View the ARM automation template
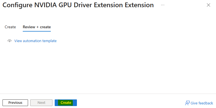The width and height of the screenshot is (216, 108). tap(36, 41)
